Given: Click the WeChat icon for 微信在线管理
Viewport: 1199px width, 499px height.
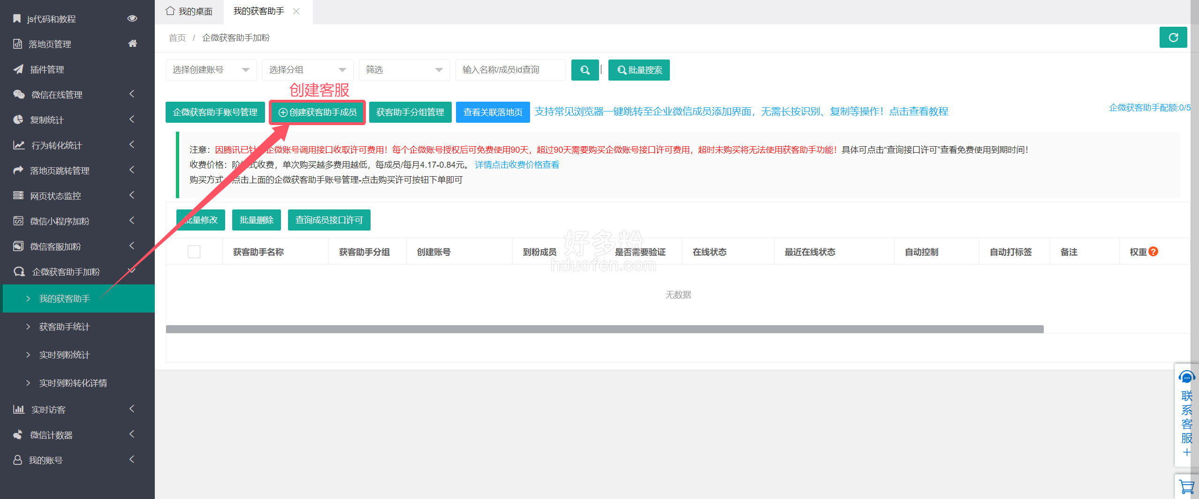Looking at the screenshot, I should [x=19, y=95].
